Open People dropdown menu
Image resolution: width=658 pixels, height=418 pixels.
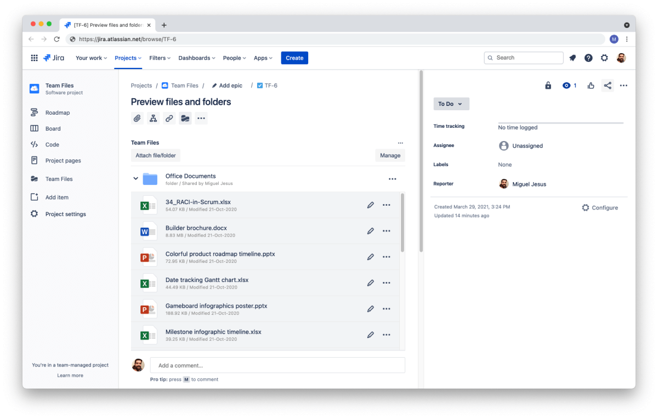click(x=234, y=58)
